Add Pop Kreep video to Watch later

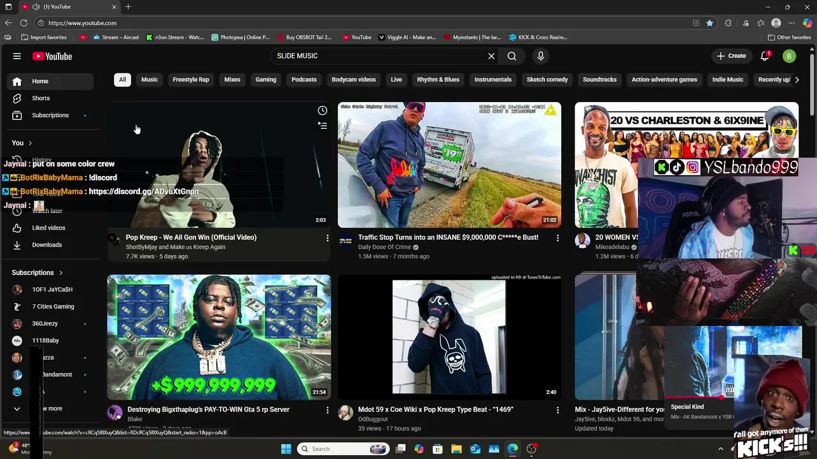click(x=322, y=111)
